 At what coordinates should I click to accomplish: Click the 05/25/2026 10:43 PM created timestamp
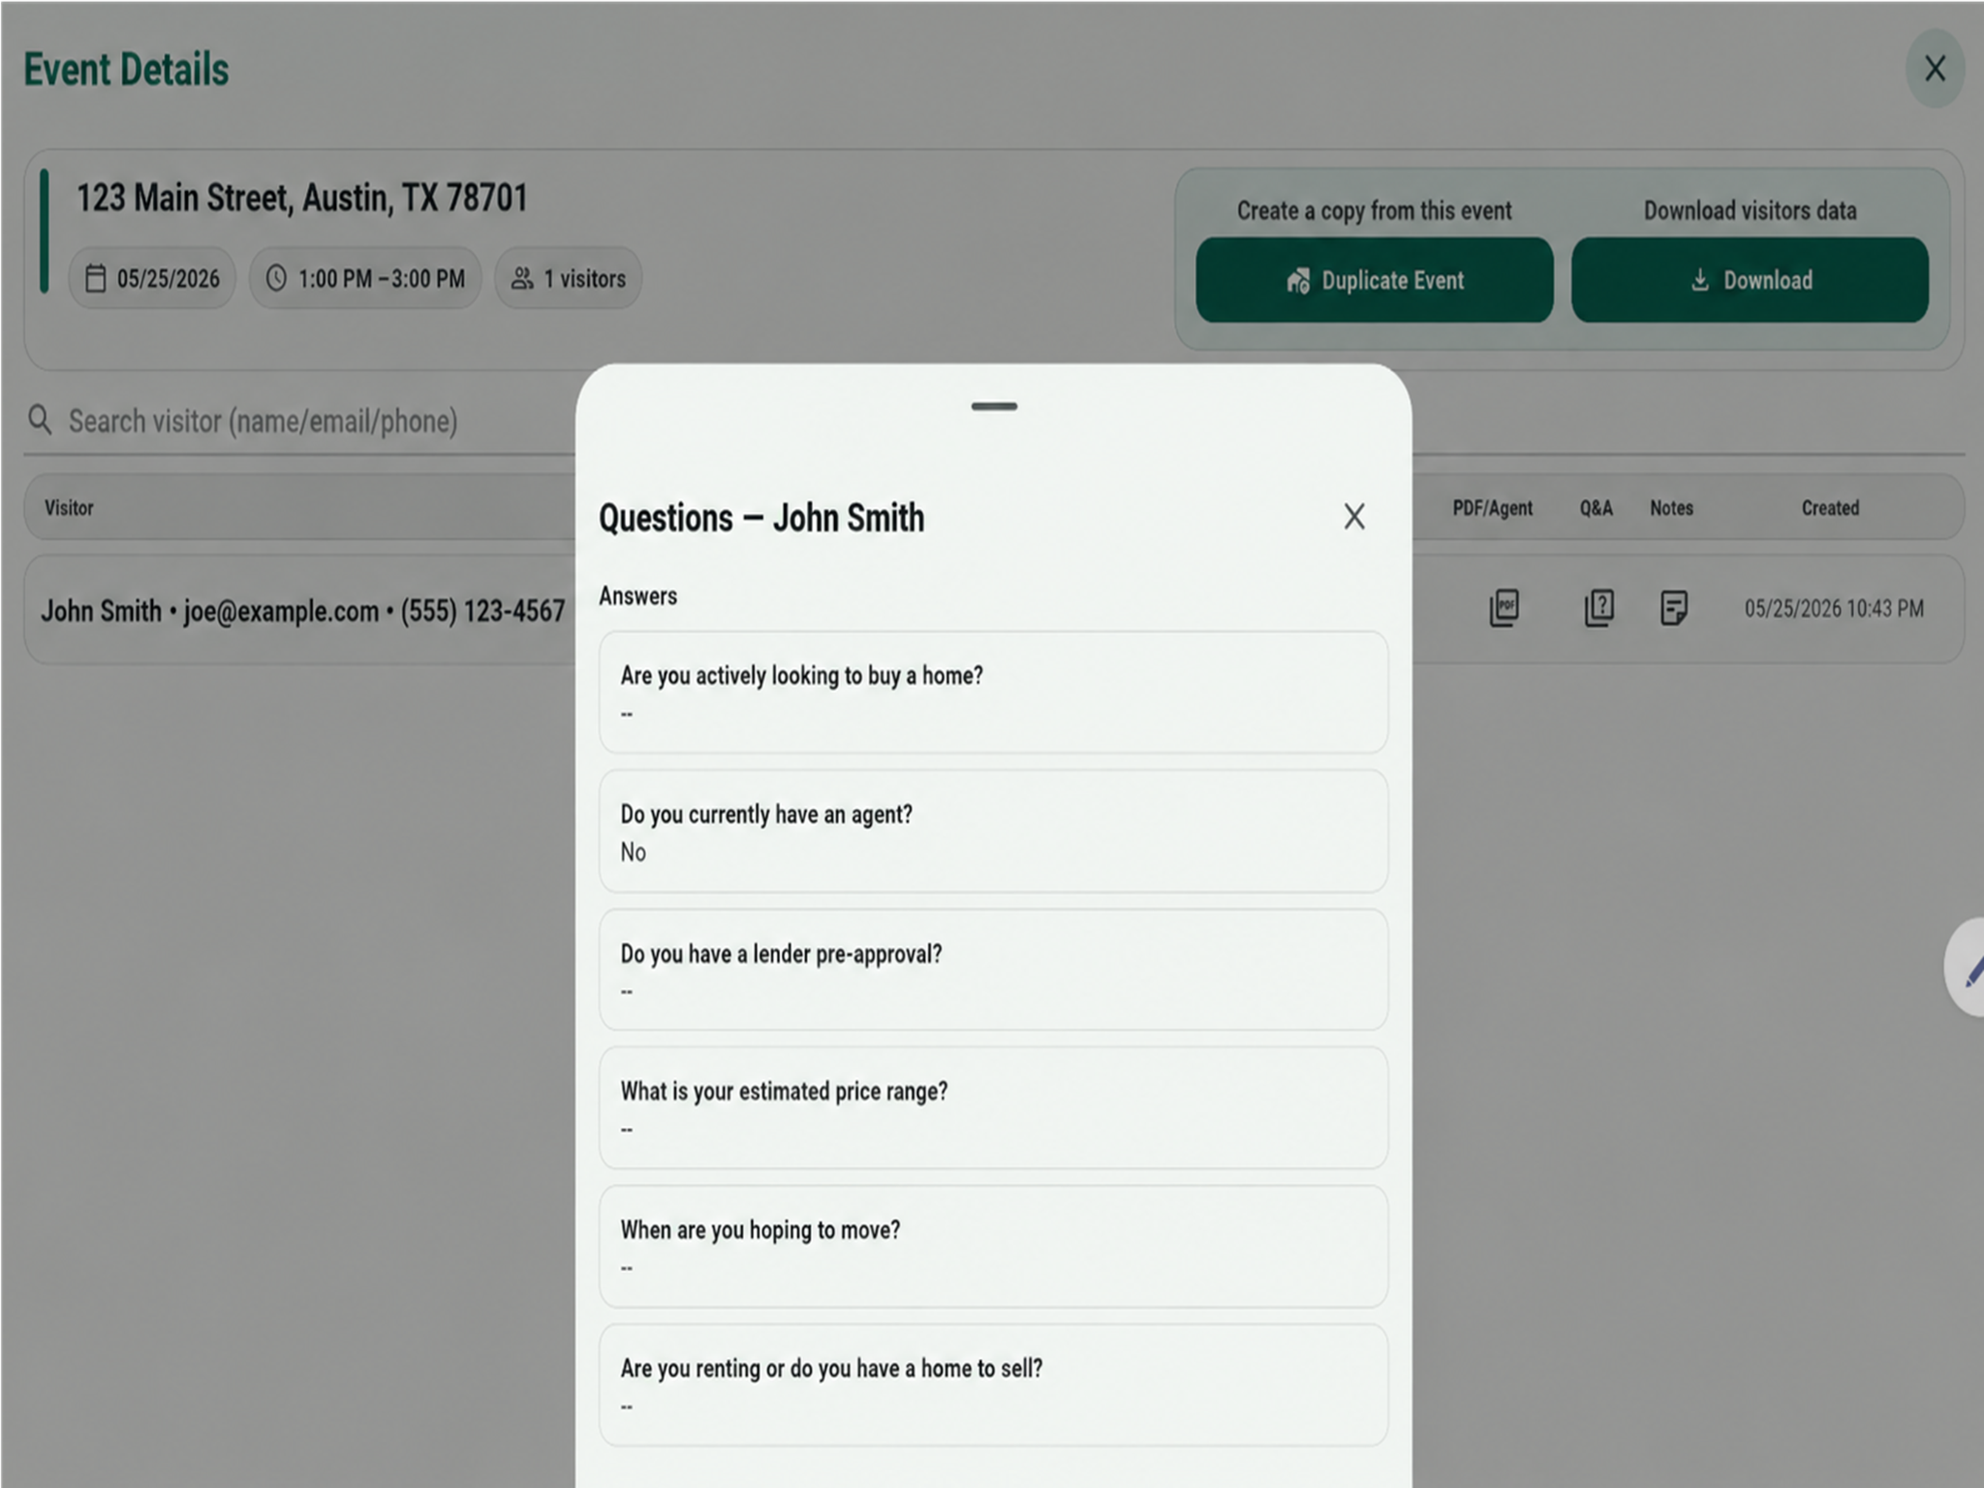1834,608
